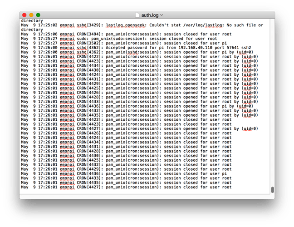This screenshot has width=294, height=227.
Task: Minimize the window using the yellow button
Action: [x=31, y=15]
